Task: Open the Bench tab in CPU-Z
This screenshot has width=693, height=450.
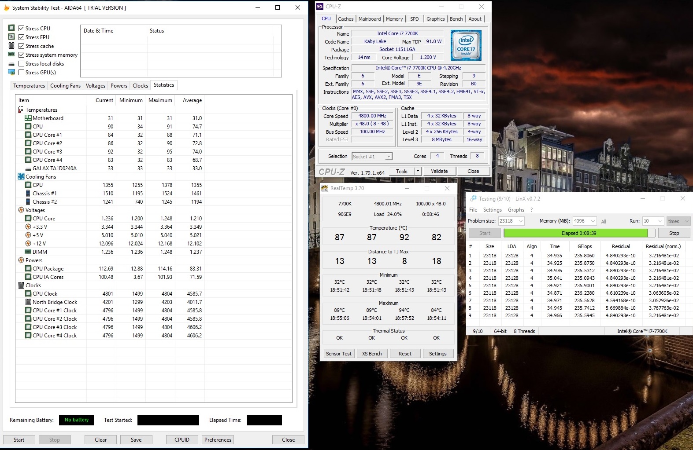Action: pos(456,19)
